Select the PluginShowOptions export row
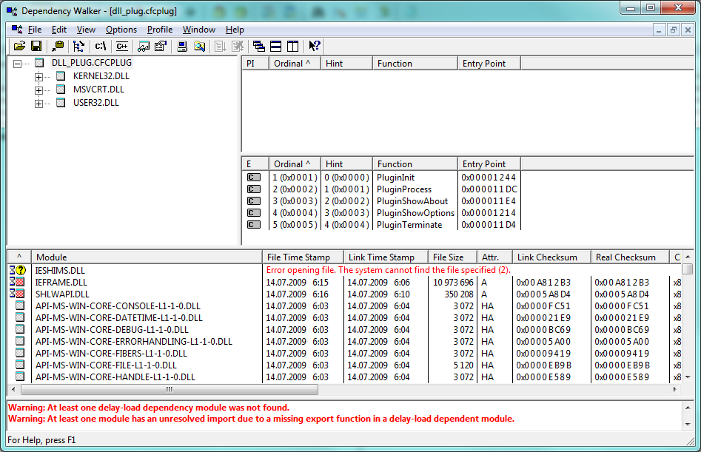Viewport: 701px width, 452px height. coord(415,213)
